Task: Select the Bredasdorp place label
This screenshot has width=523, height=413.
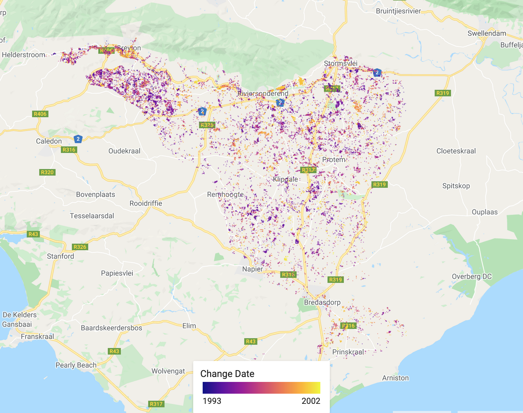Action: (322, 302)
